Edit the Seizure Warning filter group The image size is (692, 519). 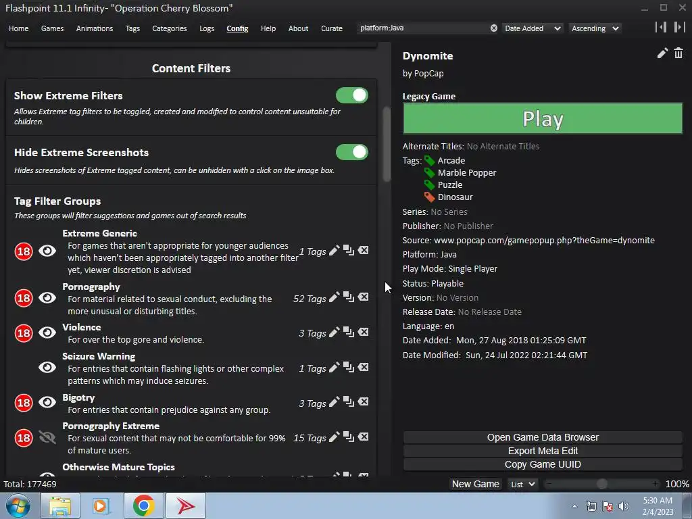pos(334,367)
